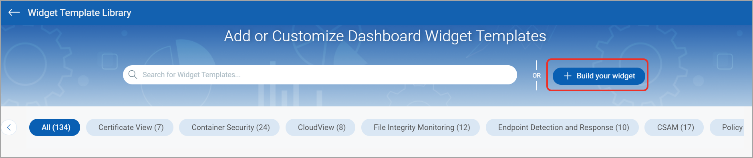Click the faint rounded square left of the search bar
Viewport: 753px width, 158px height.
[109, 62]
